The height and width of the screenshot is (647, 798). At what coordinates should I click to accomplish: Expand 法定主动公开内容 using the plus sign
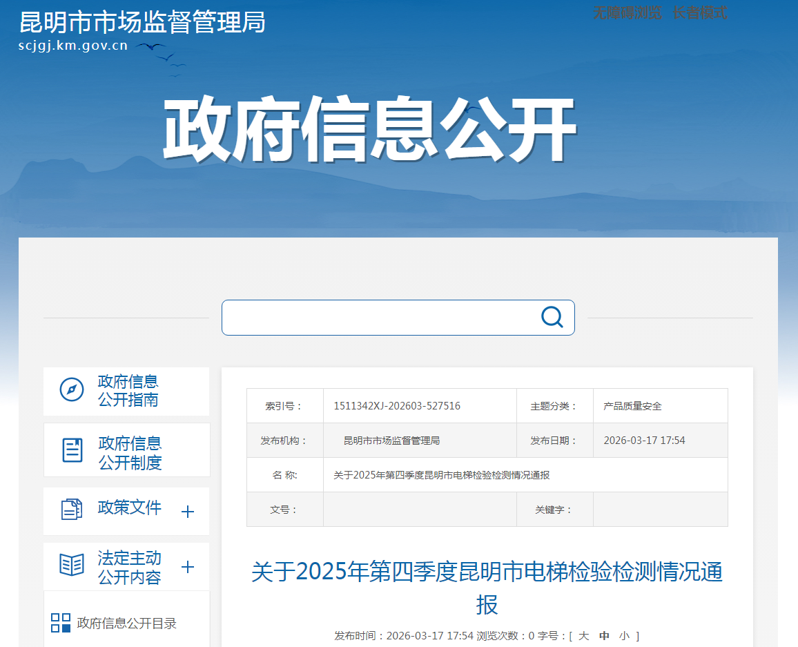pos(187,567)
